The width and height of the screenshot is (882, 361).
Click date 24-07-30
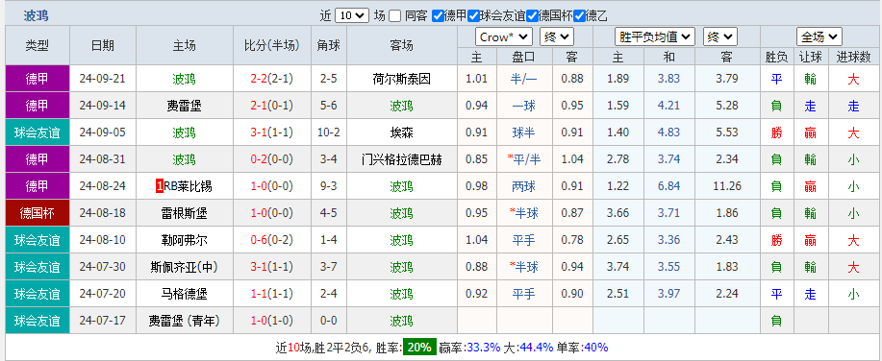tap(102, 267)
